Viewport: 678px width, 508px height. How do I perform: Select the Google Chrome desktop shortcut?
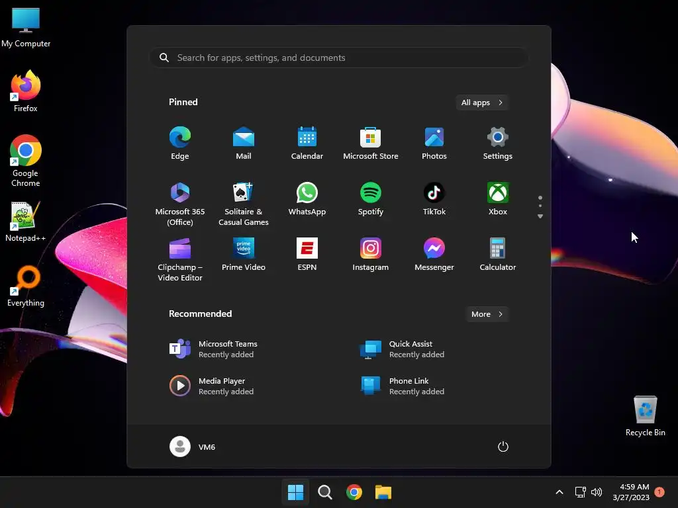(x=26, y=161)
